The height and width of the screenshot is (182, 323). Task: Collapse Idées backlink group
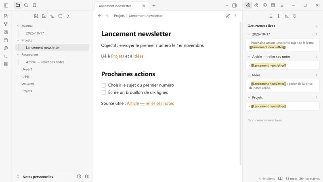[249, 75]
